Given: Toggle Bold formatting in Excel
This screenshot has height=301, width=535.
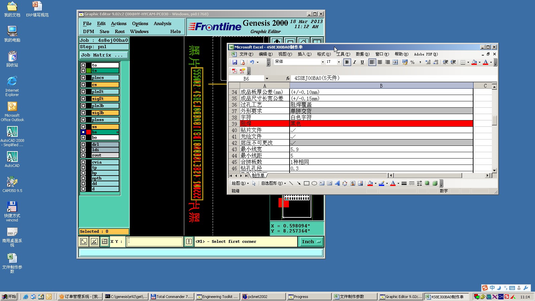Looking at the screenshot, I should pyautogui.click(x=347, y=62).
